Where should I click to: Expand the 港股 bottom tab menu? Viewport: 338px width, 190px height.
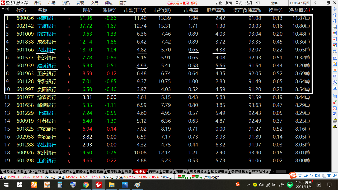pyautogui.click(x=171, y=172)
